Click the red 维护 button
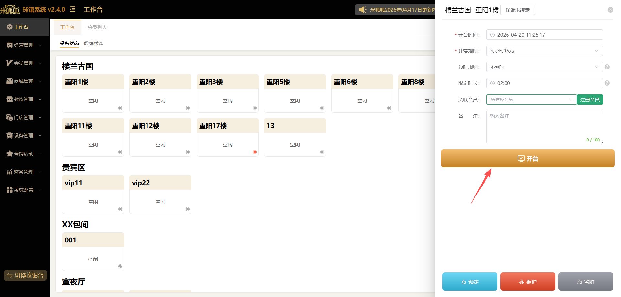Viewport: 621px width, 297px height. 528,281
